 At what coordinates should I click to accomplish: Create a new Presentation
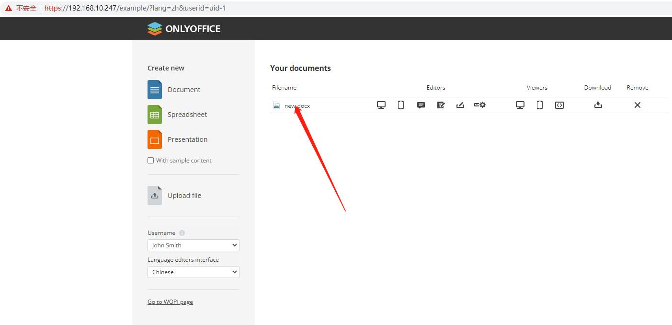pos(178,139)
